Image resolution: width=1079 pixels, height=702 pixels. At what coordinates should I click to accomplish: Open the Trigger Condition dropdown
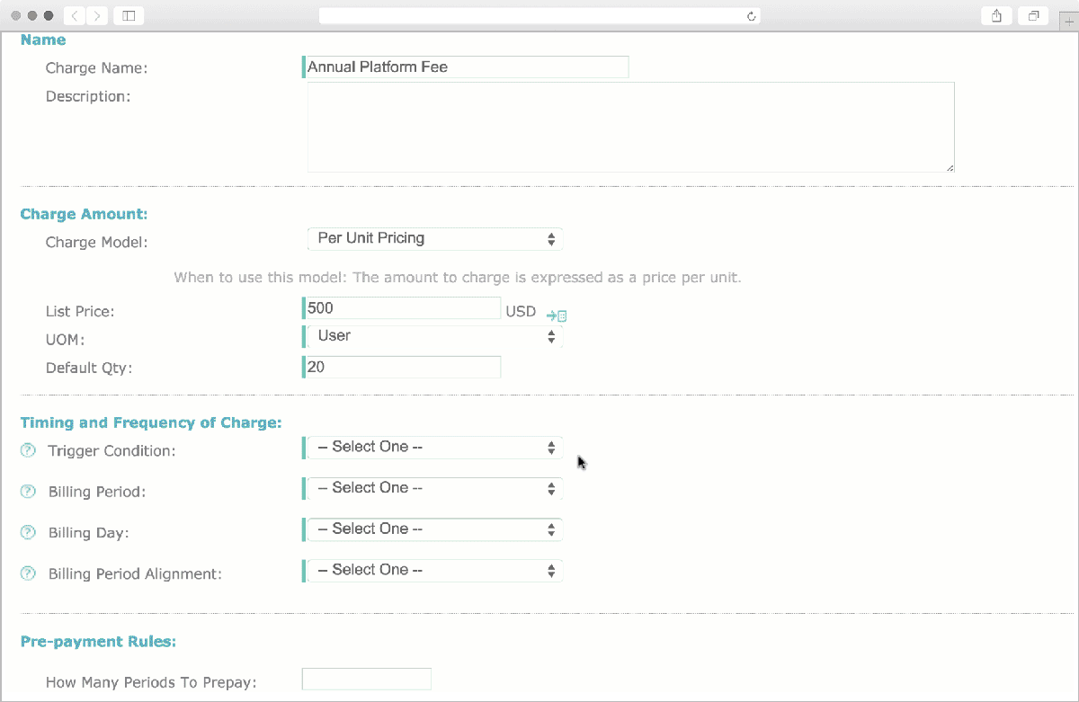(435, 448)
